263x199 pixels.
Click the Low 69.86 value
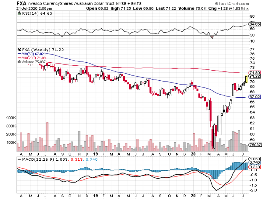tap(143, 9)
